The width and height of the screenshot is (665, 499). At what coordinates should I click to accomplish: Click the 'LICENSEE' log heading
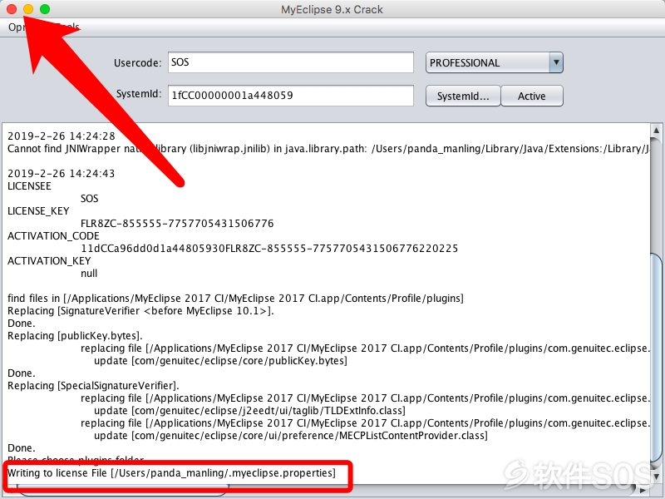[x=29, y=185]
